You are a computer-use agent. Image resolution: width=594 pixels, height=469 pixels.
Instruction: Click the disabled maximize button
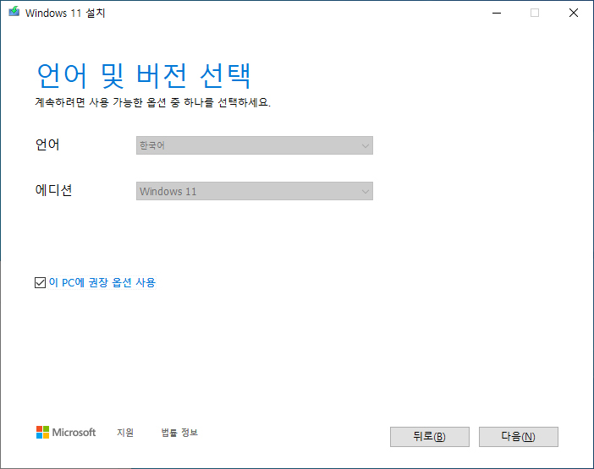click(535, 13)
